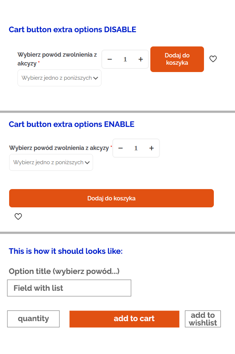This screenshot has height=354, width=235.
Task: Click the minus icon in the ENABLE quantity stepper
Action: 120,148
